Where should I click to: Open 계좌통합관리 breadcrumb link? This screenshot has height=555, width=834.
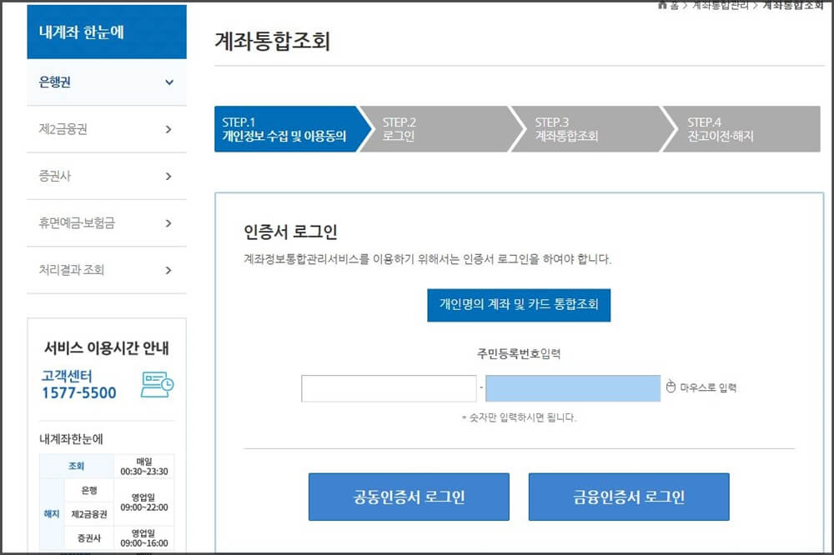point(721,5)
